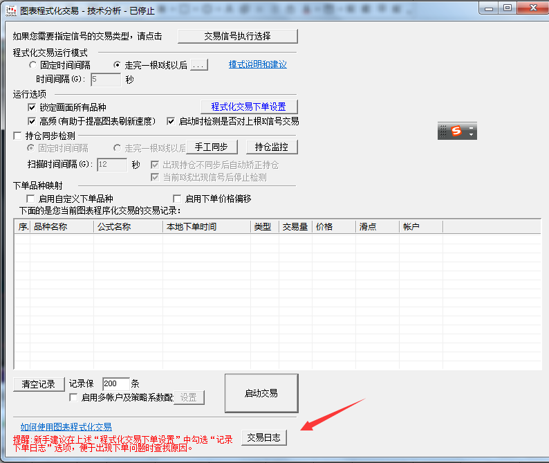Select 走完一根K线以后 run mode radio

[x=118, y=65]
